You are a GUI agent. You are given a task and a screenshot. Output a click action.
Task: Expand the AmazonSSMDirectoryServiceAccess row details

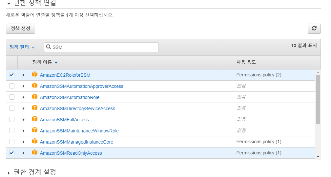[x=23, y=108]
